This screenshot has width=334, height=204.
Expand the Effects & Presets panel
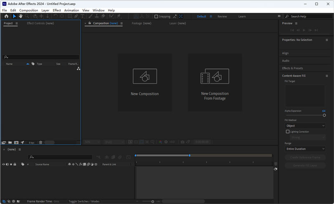coord(293,68)
